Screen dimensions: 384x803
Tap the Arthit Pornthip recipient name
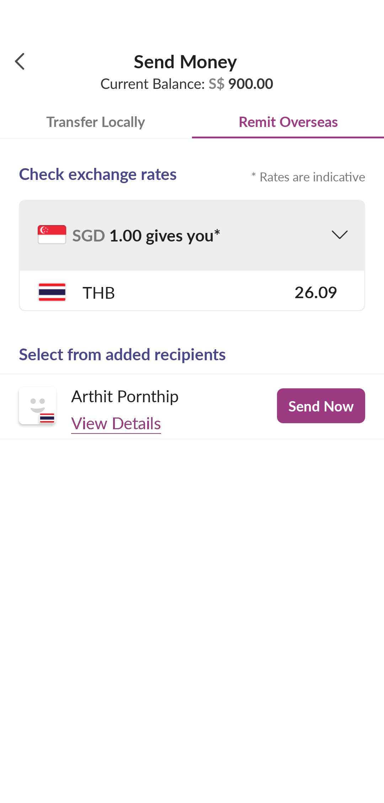click(125, 397)
